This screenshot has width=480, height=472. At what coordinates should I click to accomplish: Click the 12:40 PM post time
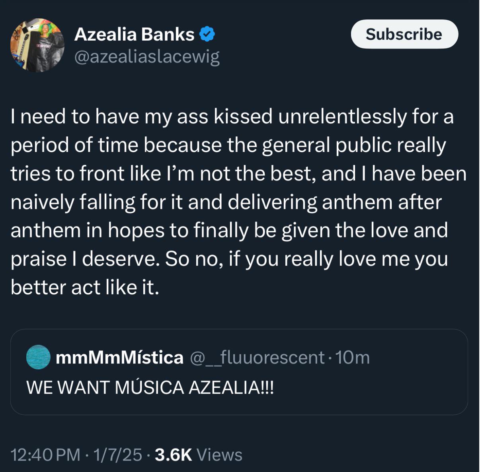[x=45, y=455]
